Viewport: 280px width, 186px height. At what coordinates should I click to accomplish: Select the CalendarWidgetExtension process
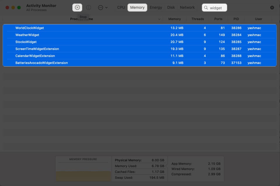[140, 56]
